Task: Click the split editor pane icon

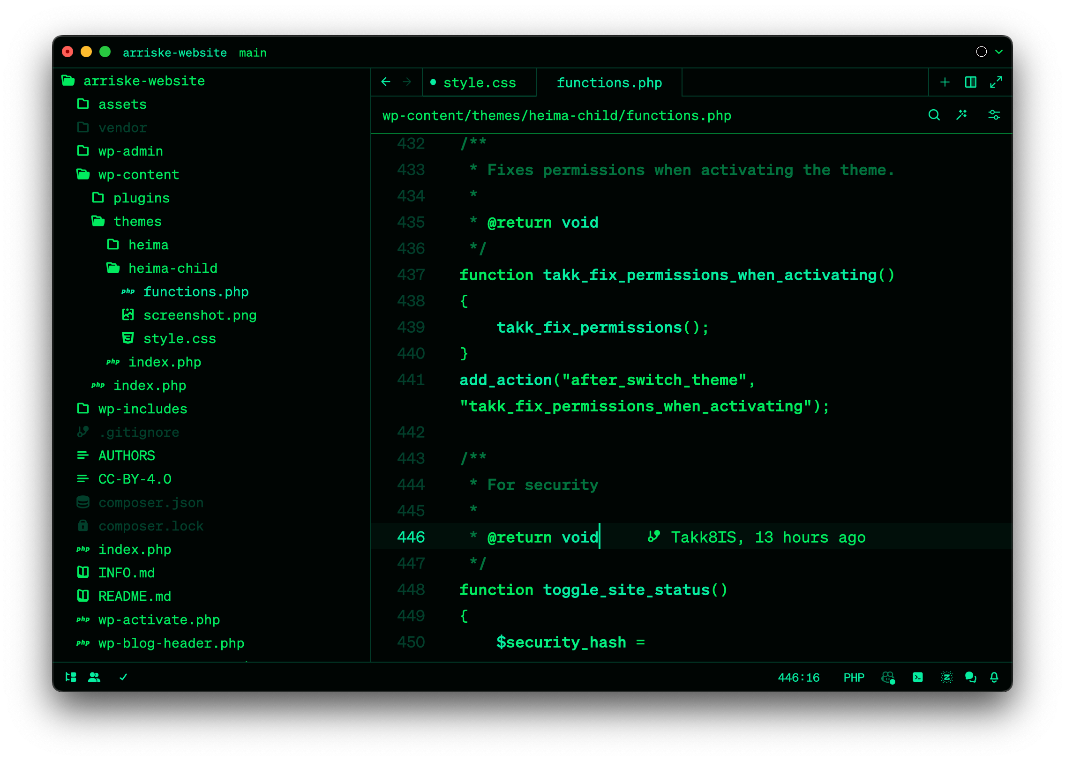Action: point(970,82)
